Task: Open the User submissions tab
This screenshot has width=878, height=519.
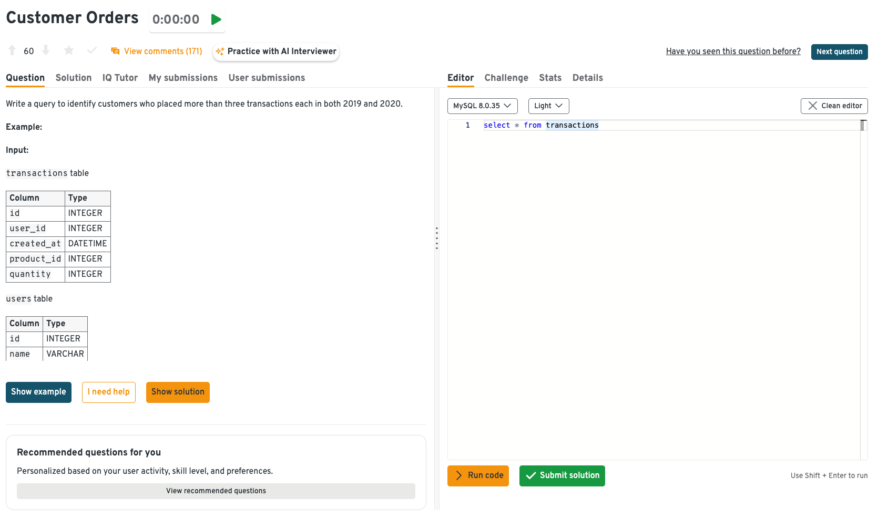Action: click(267, 78)
